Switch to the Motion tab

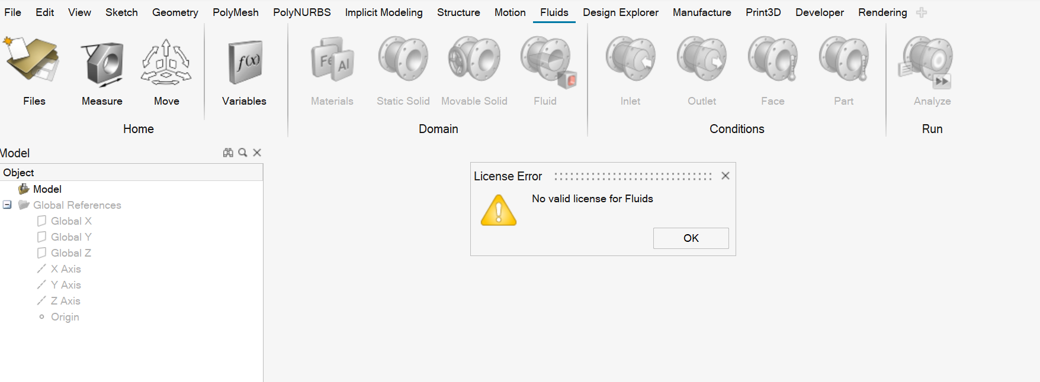510,12
